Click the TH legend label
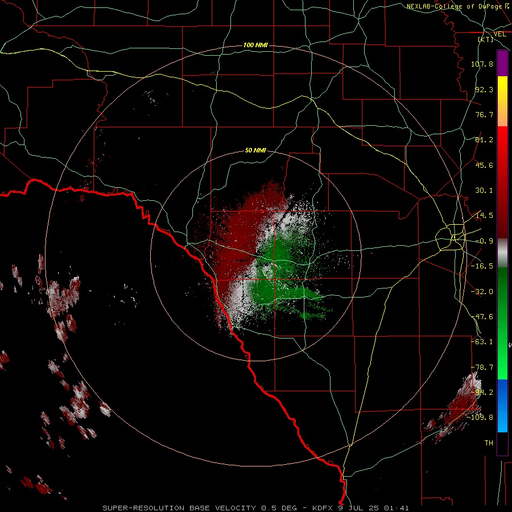 tap(489, 443)
